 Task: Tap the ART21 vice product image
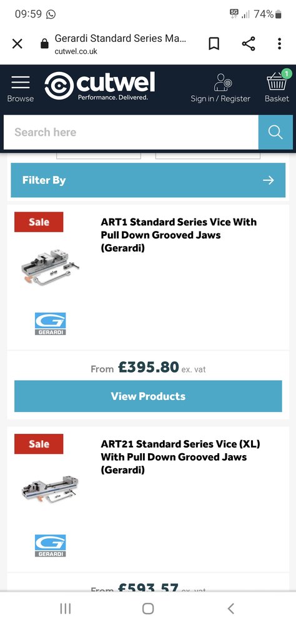pyautogui.click(x=50, y=490)
